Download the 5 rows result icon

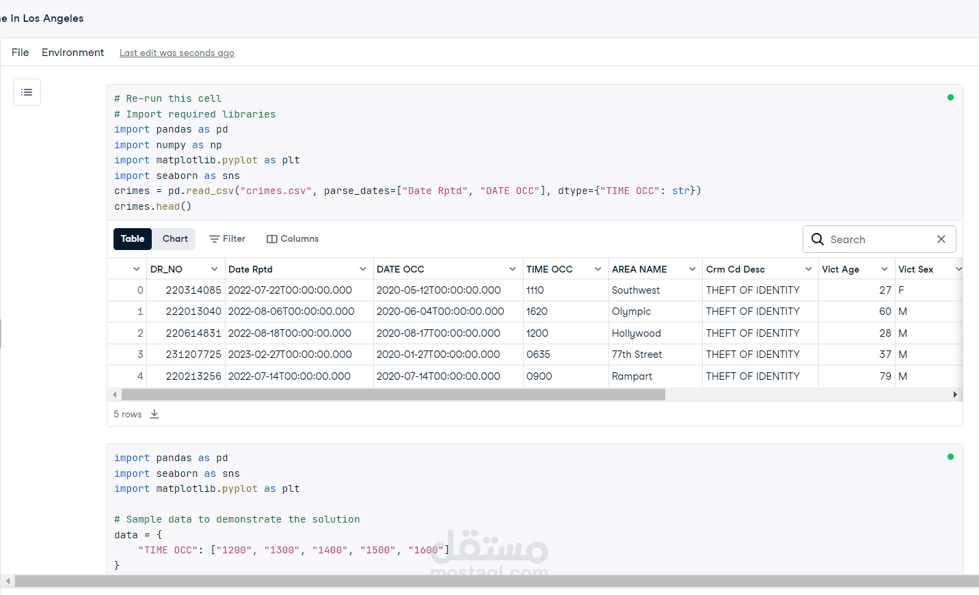point(155,414)
